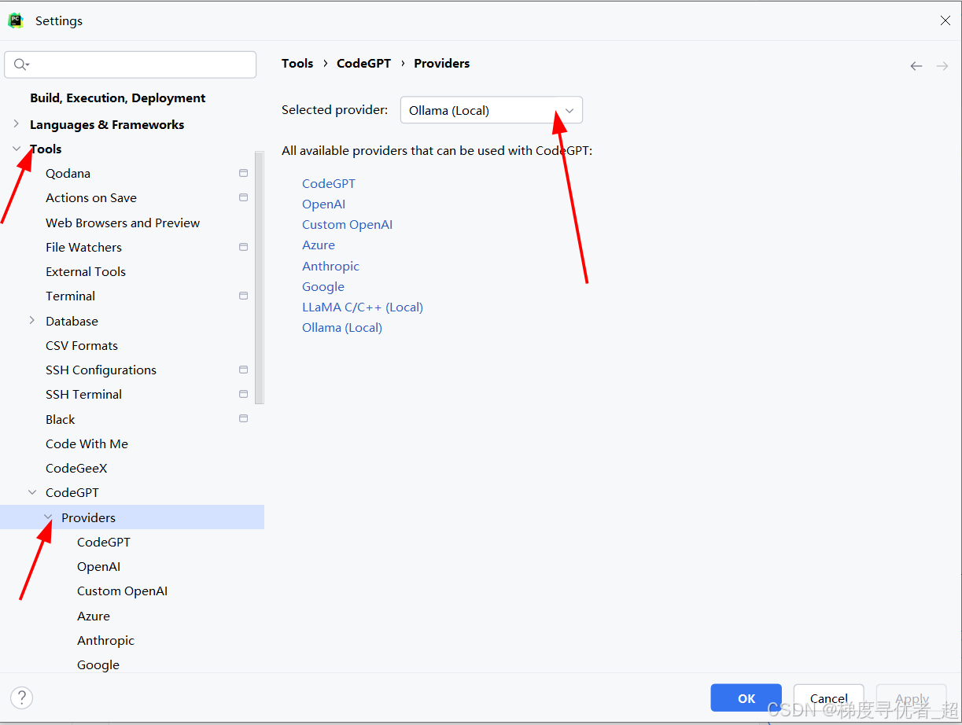This screenshot has height=725, width=962.
Task: Select Code With Me settings
Action: click(87, 444)
